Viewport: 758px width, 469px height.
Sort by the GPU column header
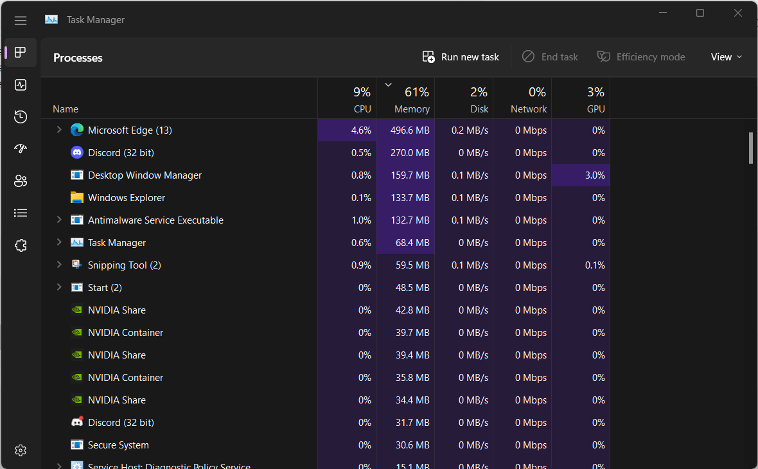point(581,98)
